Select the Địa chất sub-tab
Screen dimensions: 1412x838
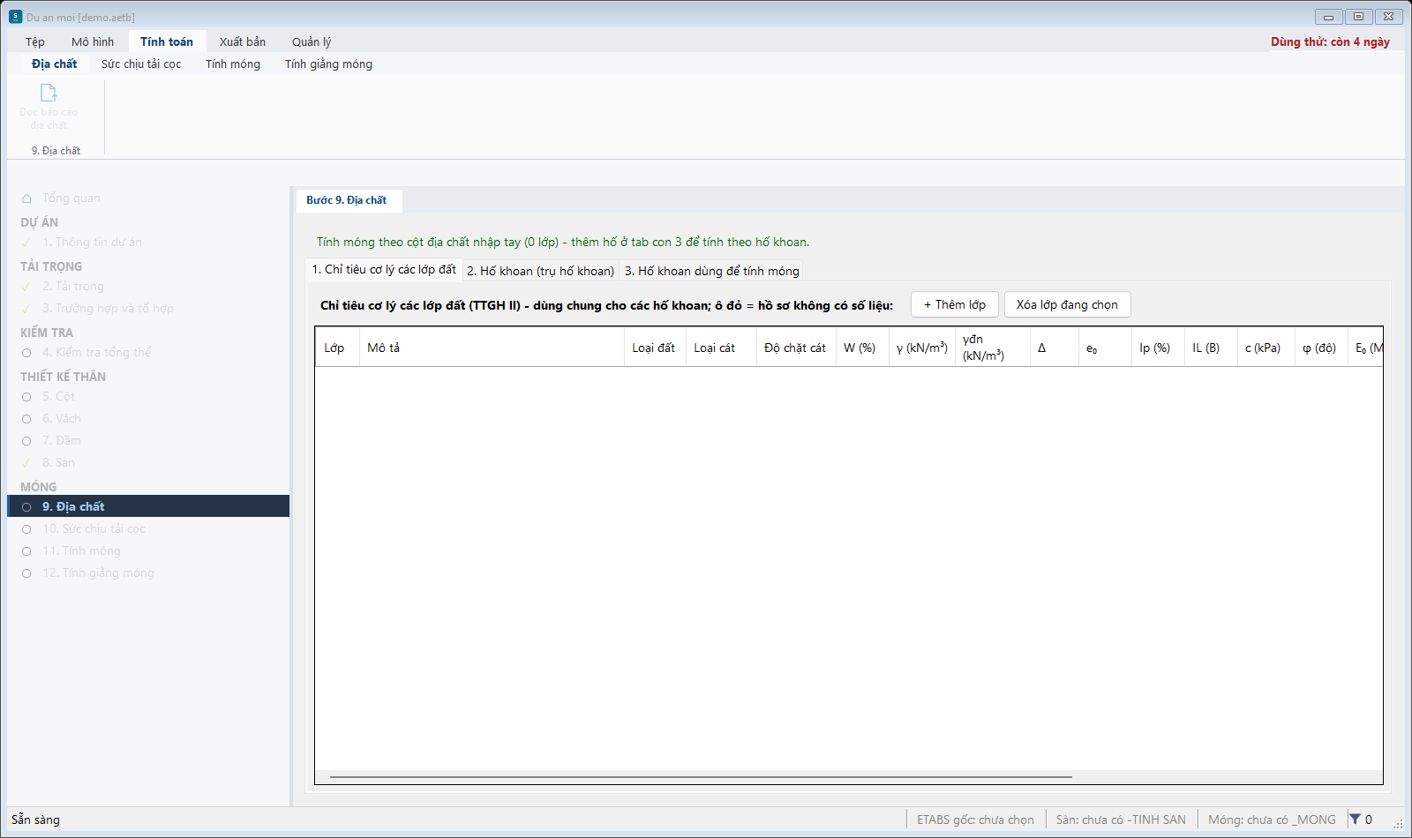(x=54, y=64)
